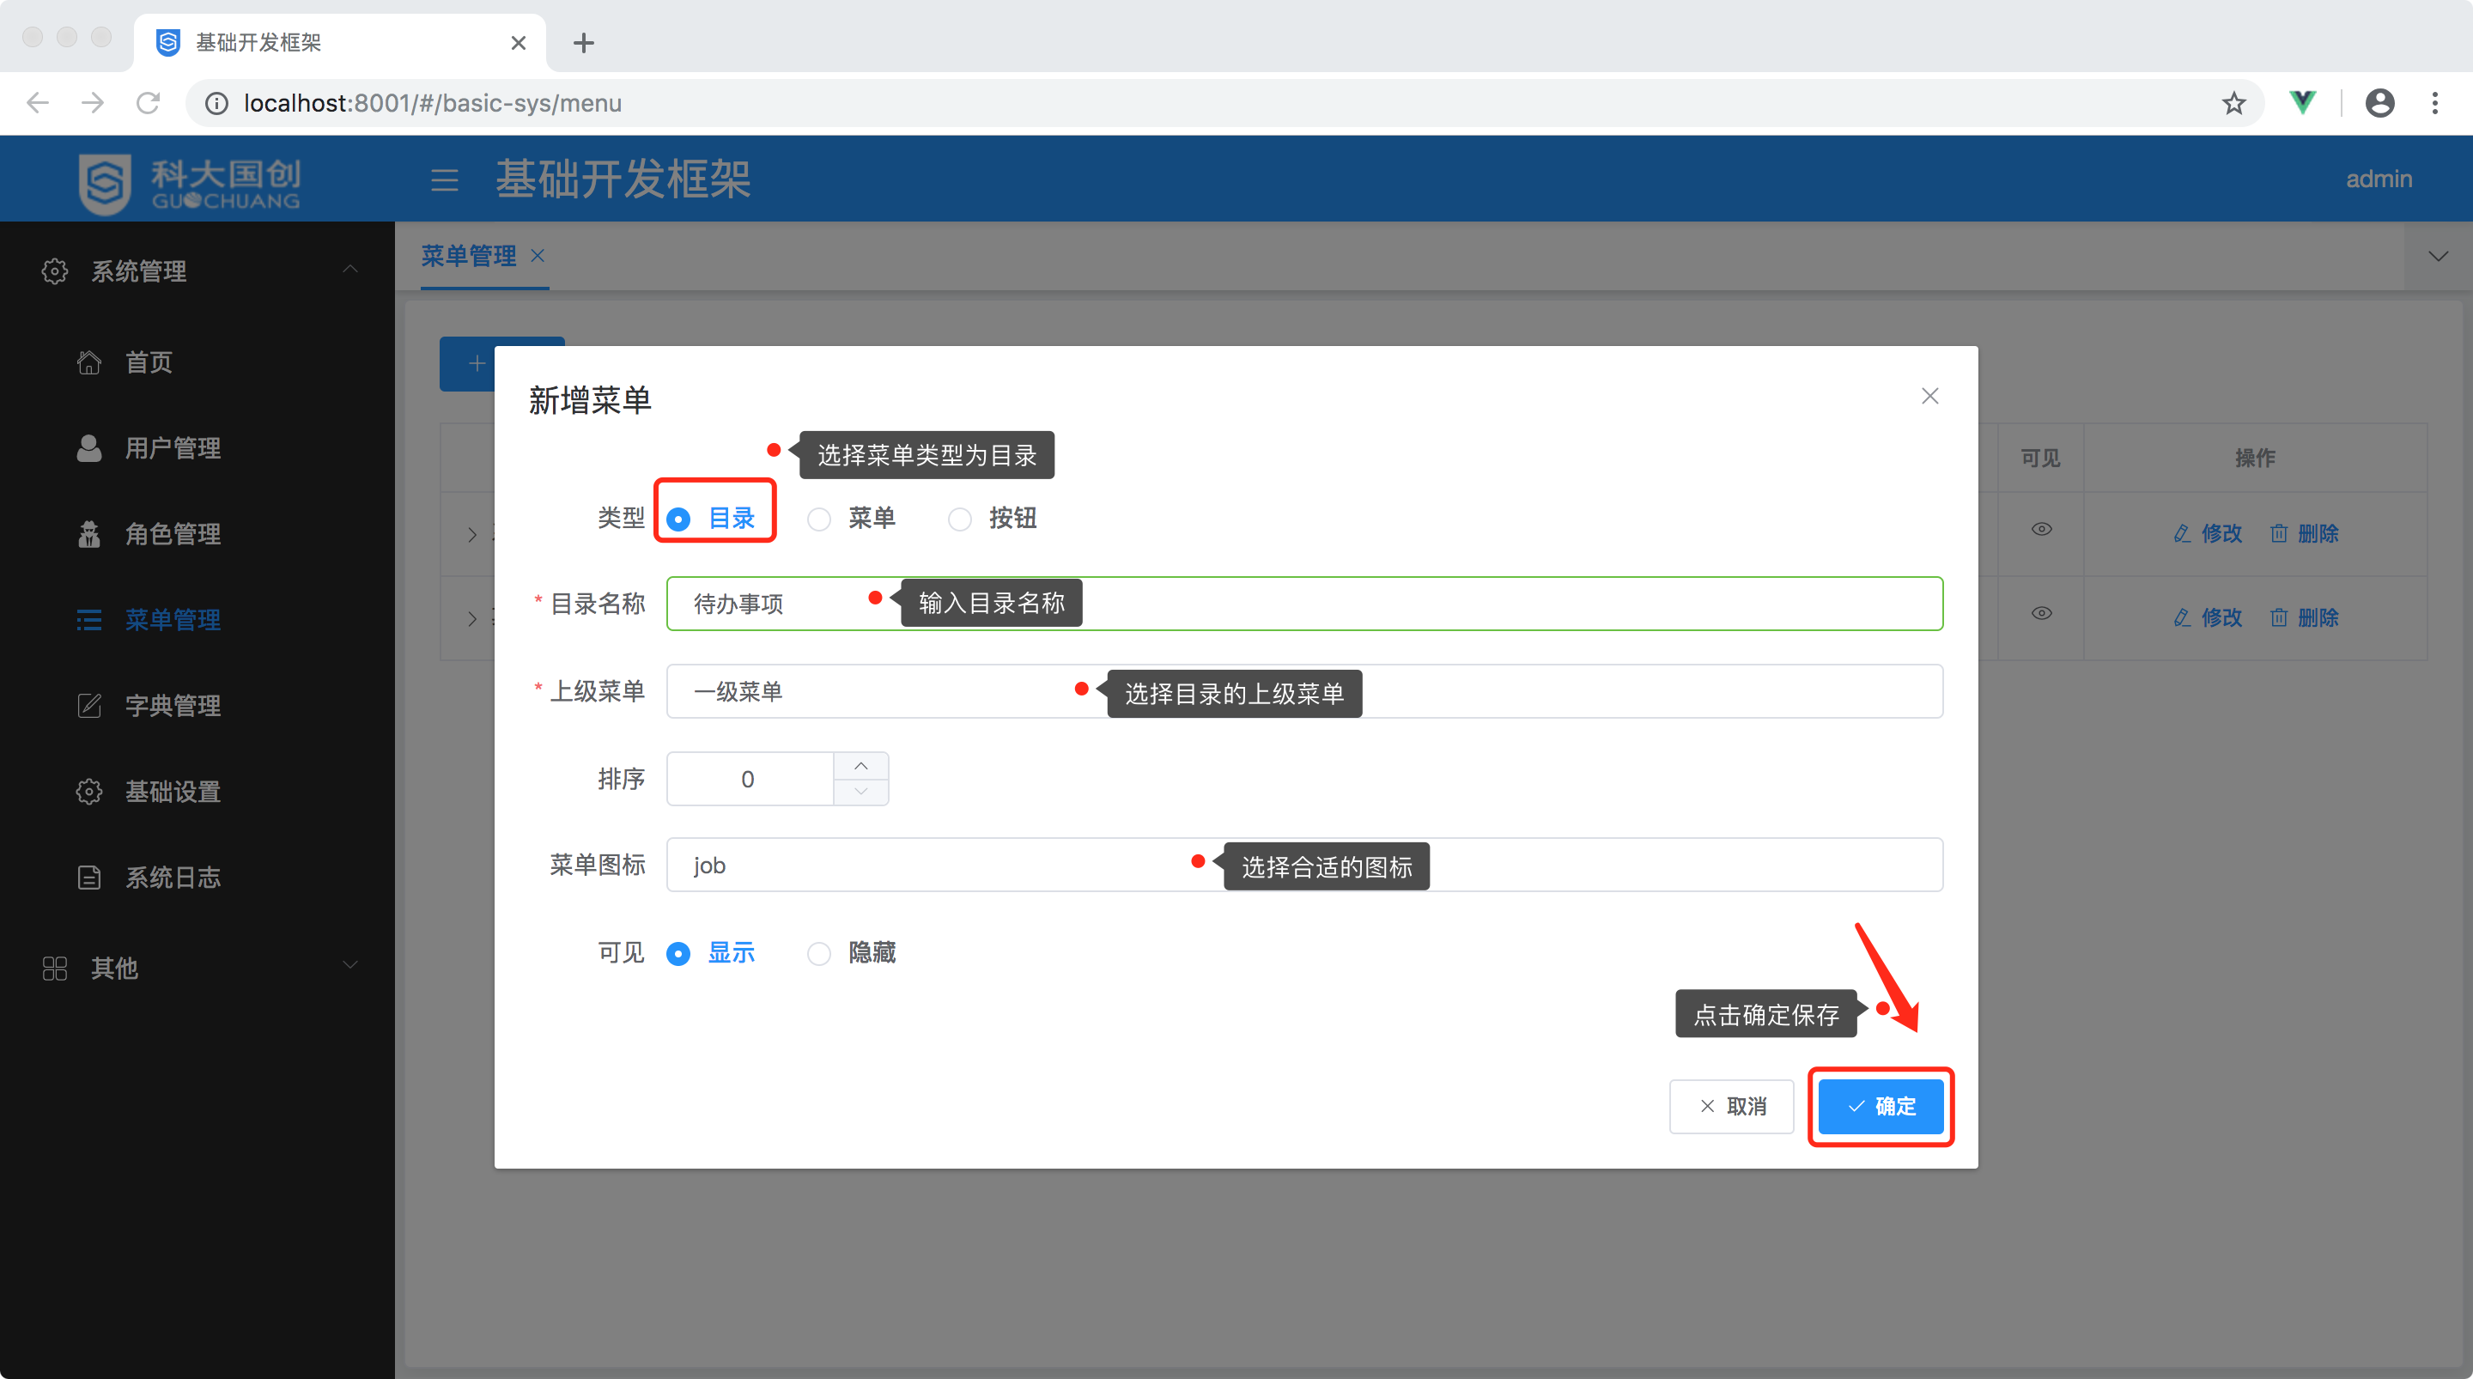
Task: Click 确定 to save the menu
Action: [x=1881, y=1106]
